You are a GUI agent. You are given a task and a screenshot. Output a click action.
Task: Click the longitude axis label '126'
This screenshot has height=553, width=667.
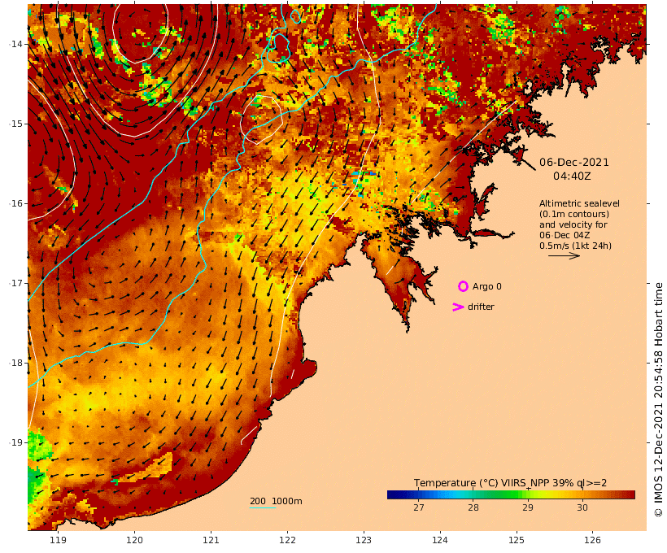pyautogui.click(x=592, y=540)
